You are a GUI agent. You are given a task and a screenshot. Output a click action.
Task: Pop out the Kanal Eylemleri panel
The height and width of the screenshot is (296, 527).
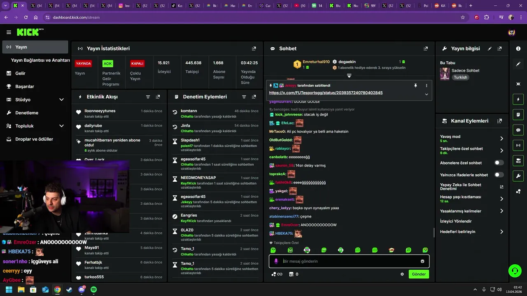pos(499,121)
